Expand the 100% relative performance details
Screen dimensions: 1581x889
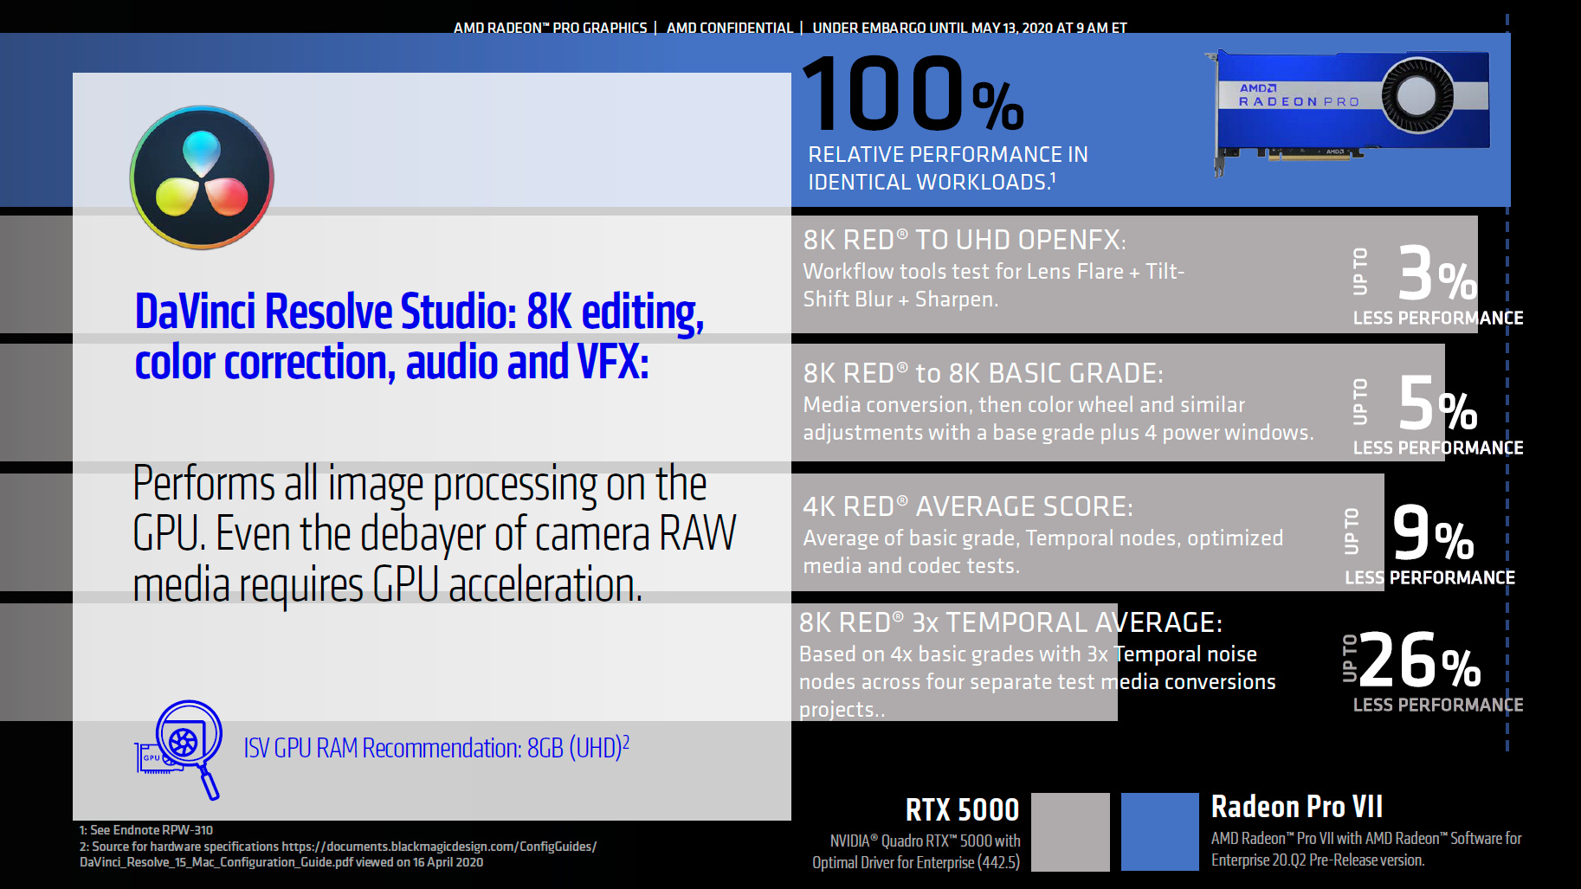pyautogui.click(x=918, y=121)
